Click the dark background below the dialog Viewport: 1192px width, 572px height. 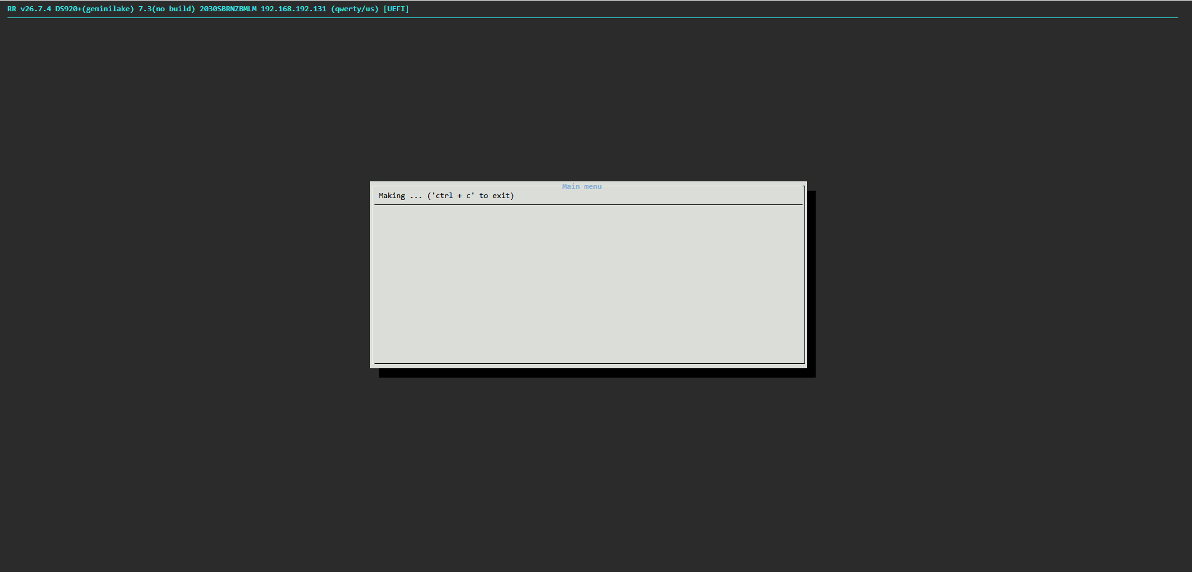tap(596, 474)
